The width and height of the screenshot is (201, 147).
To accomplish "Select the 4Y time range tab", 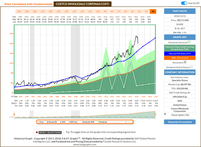I will 139,11.
